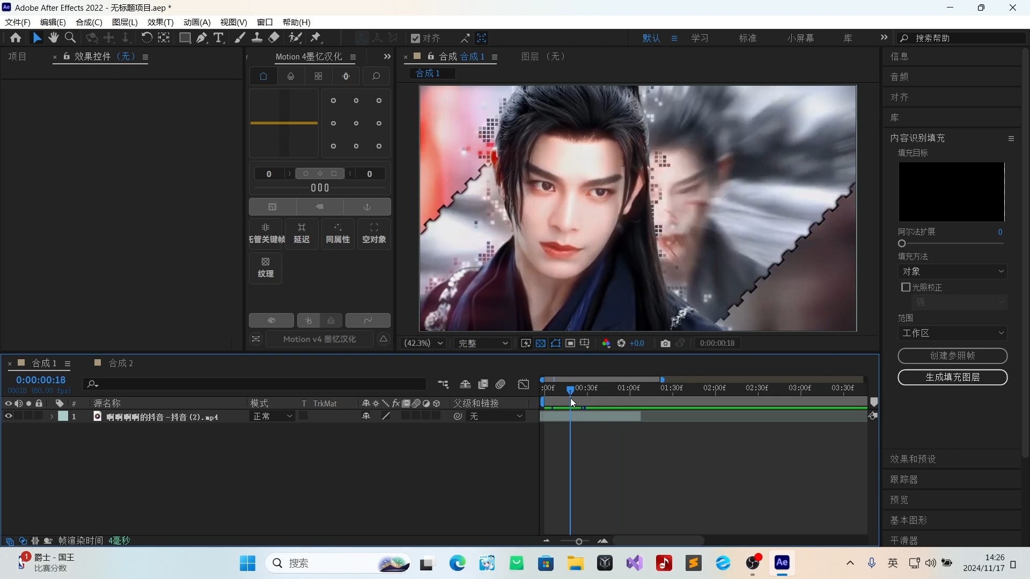This screenshot has height=579, width=1030.
Task: Open the zoom level 42.3% dropdown
Action: tap(424, 344)
